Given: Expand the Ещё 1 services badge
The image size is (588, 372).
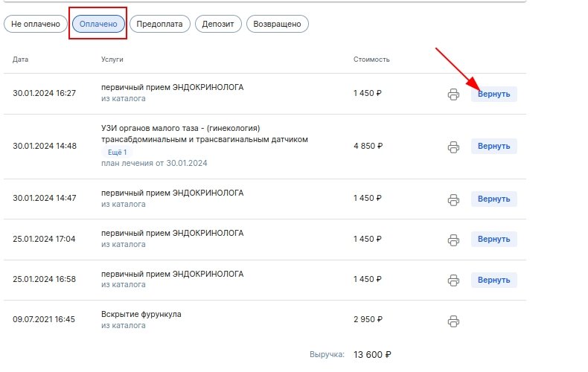Looking at the screenshot, I should coord(119,152).
